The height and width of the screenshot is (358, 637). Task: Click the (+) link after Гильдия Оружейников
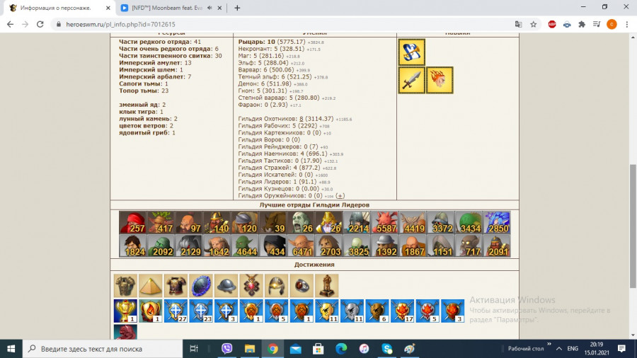point(340,196)
